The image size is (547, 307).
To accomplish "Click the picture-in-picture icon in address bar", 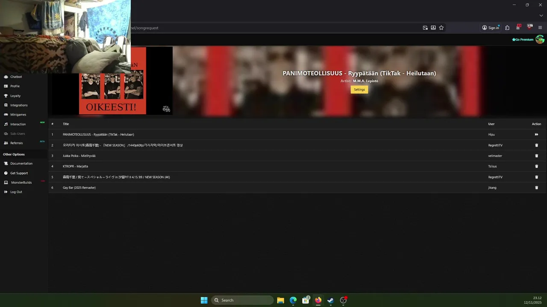I will click(x=425, y=28).
